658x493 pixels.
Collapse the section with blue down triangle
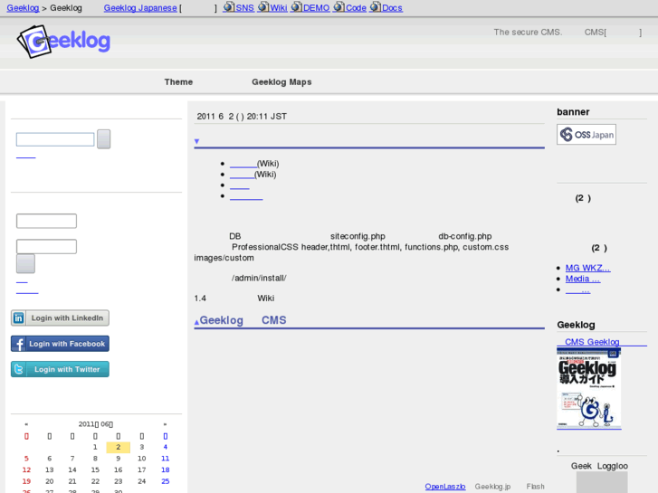tap(196, 141)
